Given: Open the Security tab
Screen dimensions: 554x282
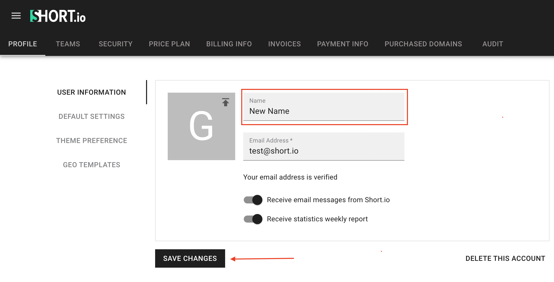Looking at the screenshot, I should click(x=116, y=44).
